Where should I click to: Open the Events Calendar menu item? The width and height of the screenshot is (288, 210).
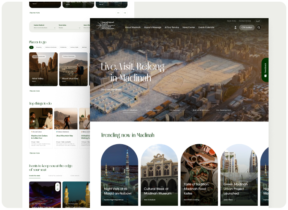point(206,27)
